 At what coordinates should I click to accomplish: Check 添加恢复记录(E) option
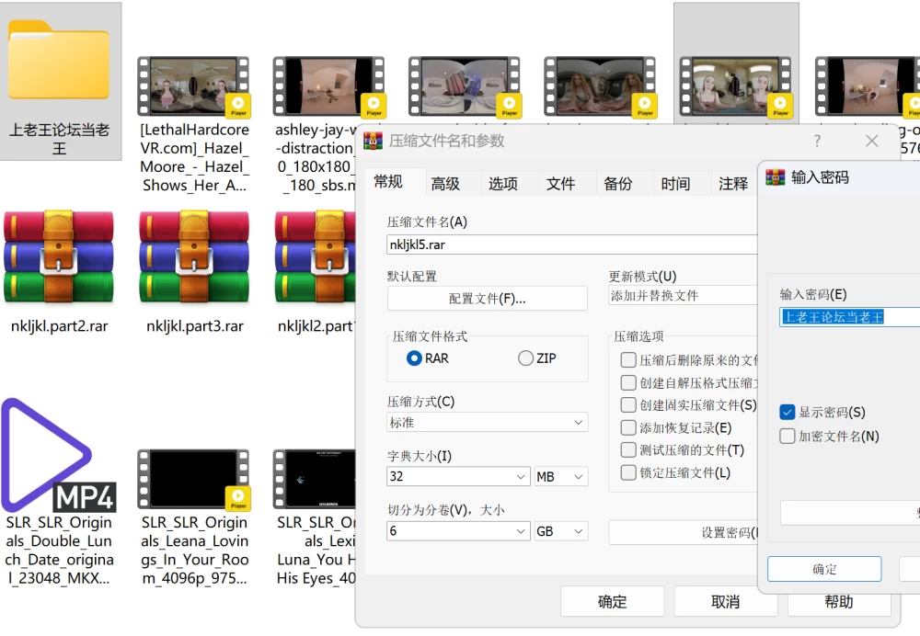(628, 428)
